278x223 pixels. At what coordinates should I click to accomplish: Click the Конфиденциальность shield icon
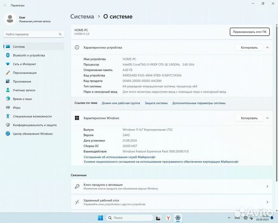pos(8,125)
